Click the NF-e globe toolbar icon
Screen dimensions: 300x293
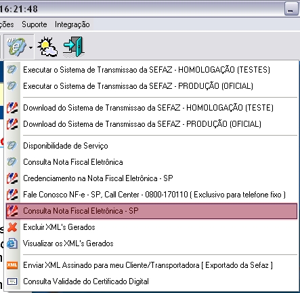coord(16,47)
